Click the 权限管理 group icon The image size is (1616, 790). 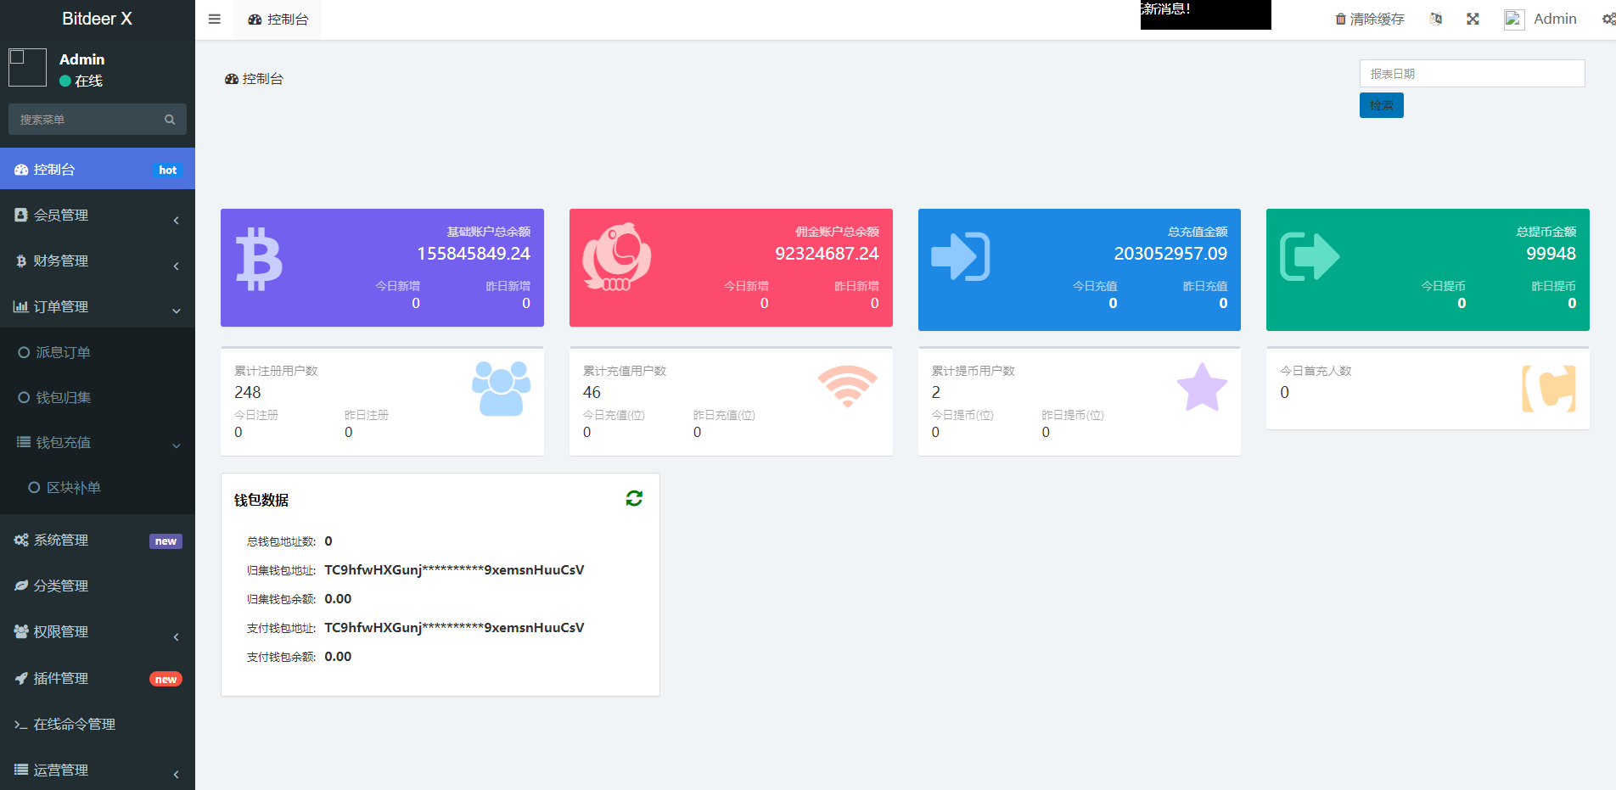[21, 631]
